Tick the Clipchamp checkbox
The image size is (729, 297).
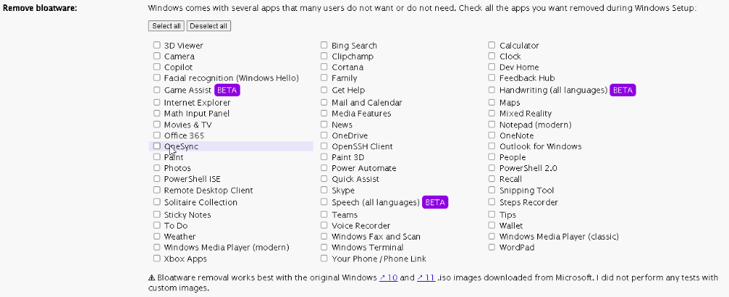[x=324, y=55]
